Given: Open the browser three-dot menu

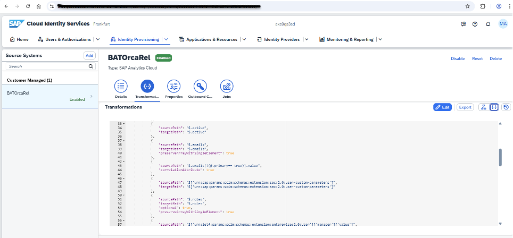Looking at the screenshot, I should tap(509, 6).
